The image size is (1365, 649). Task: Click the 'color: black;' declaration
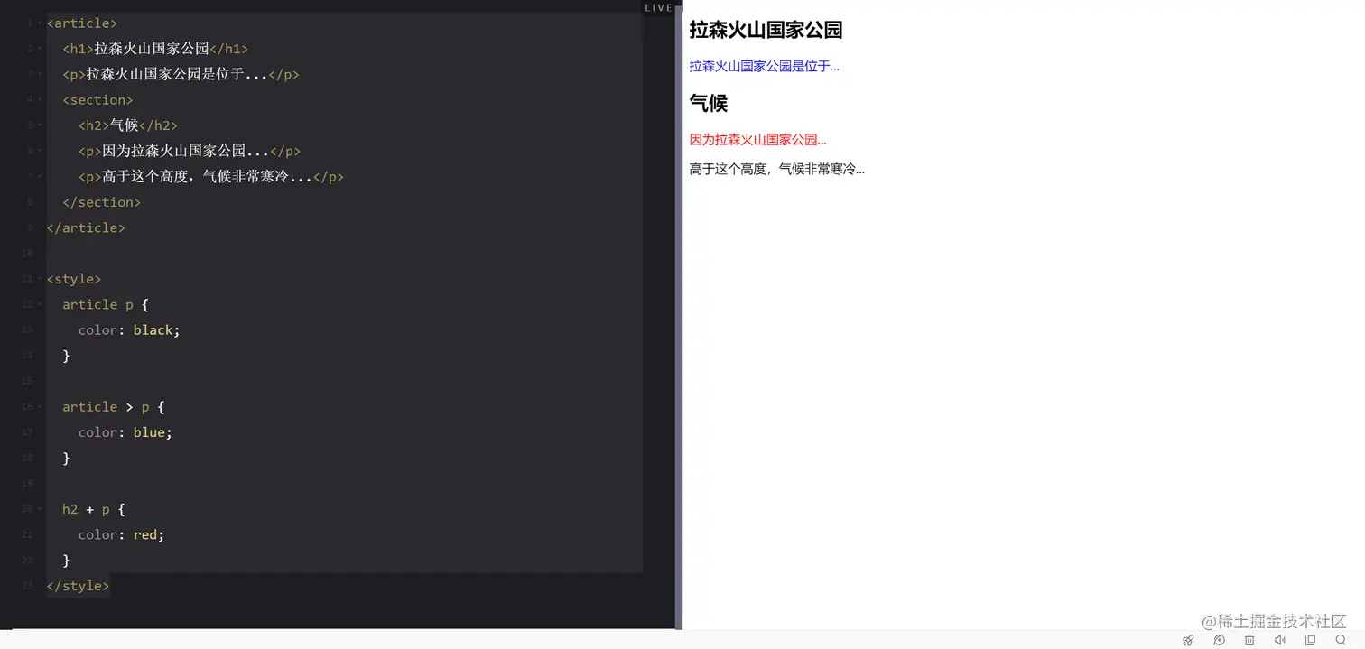point(129,330)
